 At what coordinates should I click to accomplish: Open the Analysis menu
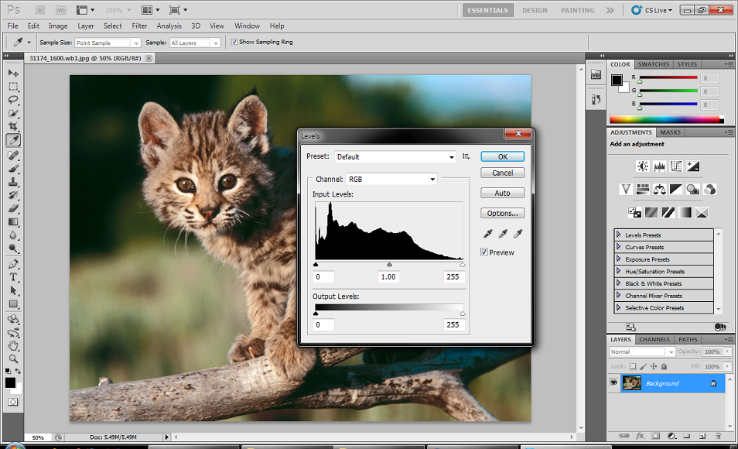[169, 26]
